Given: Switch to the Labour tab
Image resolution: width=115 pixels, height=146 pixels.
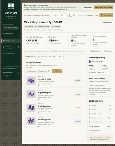Looking at the screenshot, I should (61, 57).
